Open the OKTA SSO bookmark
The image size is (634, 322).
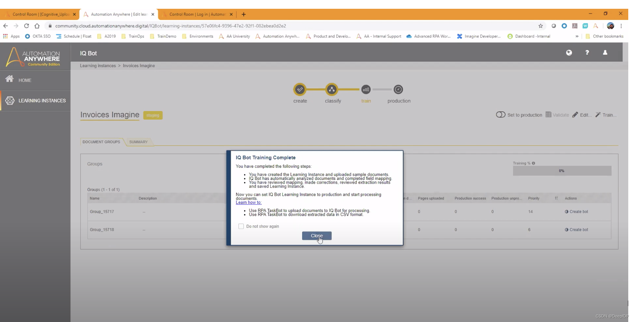coord(38,36)
